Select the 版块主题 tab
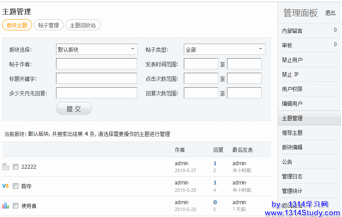 17,25
